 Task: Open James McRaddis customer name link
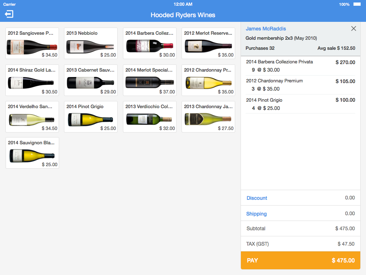[266, 29]
